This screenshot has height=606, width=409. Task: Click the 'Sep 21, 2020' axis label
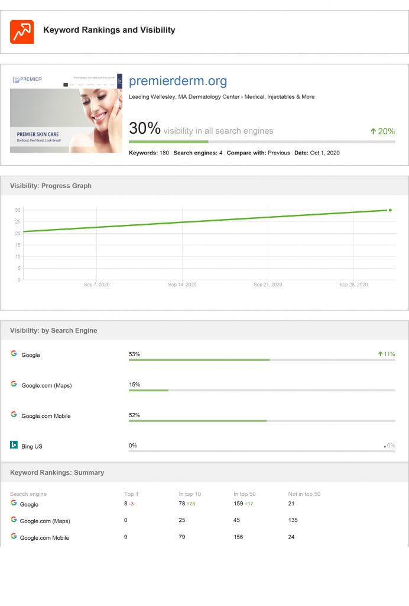coord(268,285)
